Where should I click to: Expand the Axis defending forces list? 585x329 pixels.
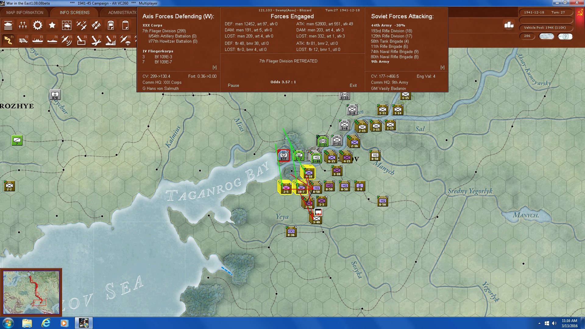tap(214, 67)
